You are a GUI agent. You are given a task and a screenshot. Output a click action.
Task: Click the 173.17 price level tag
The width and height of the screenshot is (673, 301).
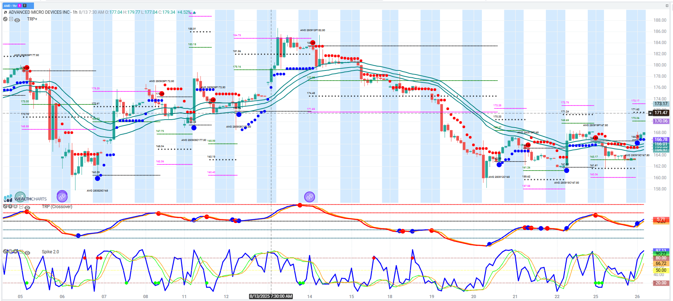coord(661,104)
